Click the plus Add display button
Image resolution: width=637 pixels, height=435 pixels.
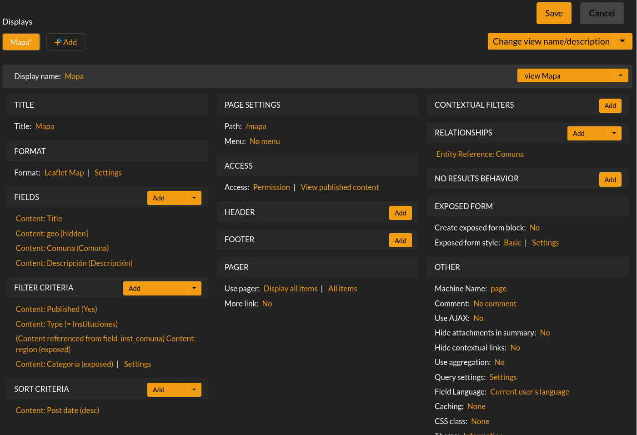tap(65, 42)
